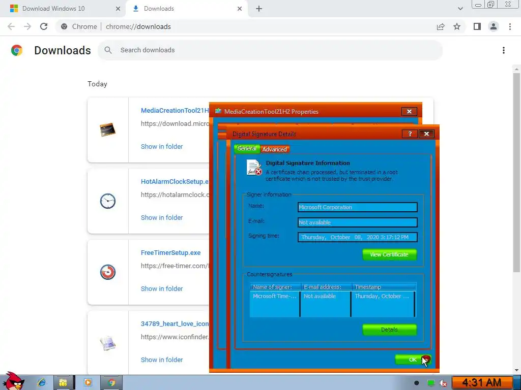Click the invalid certificate icon
The width and height of the screenshot is (521, 390).
(254, 168)
